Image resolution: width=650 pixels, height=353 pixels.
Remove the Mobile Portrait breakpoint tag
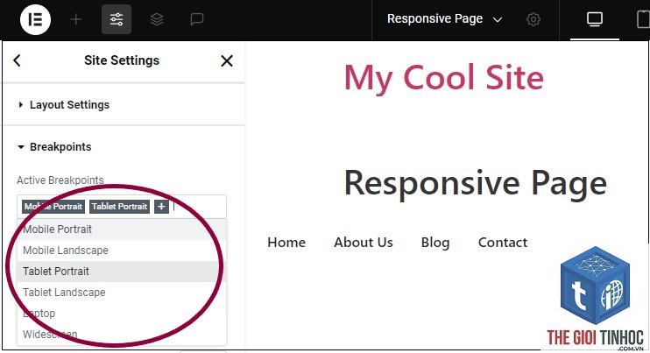tap(53, 207)
